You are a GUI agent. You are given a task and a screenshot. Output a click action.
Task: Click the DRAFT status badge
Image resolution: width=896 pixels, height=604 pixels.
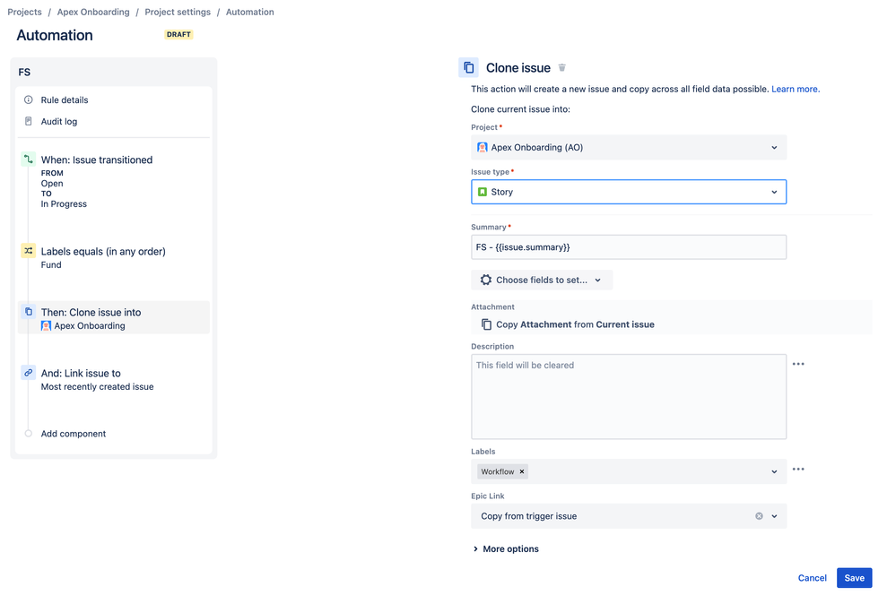(178, 34)
